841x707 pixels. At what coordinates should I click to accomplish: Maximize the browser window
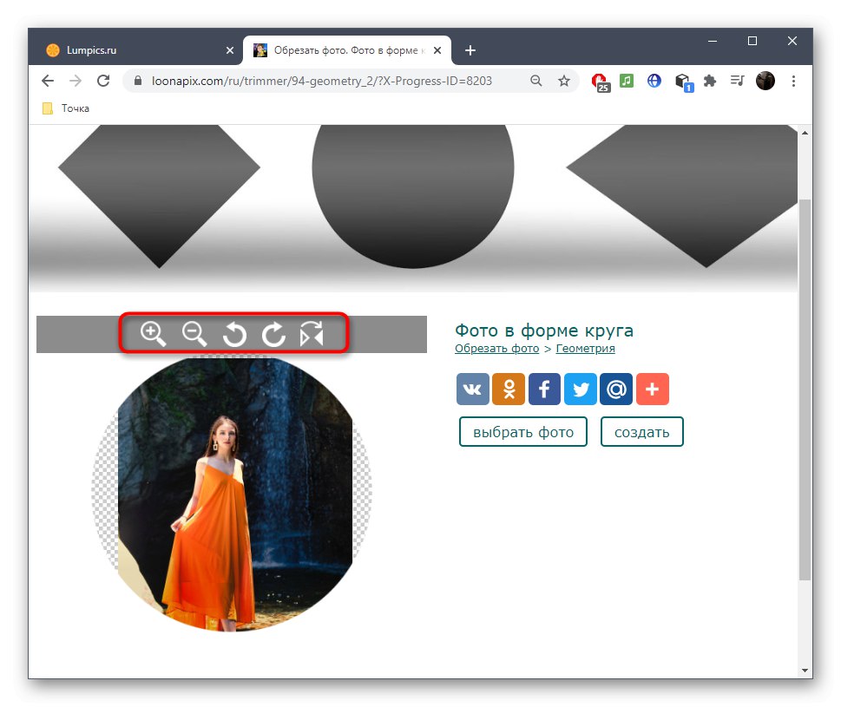point(752,41)
